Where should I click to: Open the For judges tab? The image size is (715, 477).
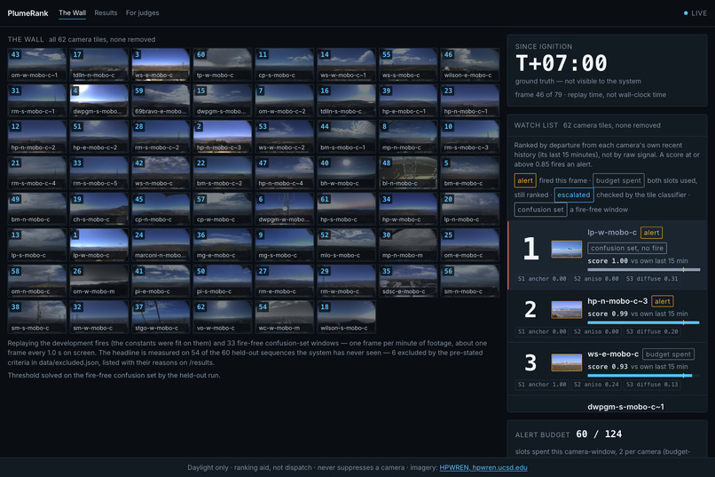[x=142, y=12]
